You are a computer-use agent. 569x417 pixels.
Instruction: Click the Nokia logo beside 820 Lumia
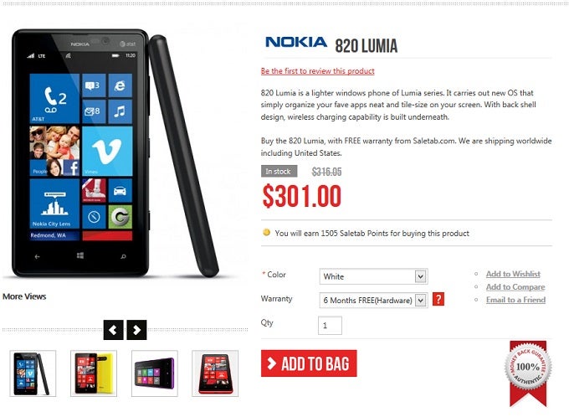coord(296,42)
